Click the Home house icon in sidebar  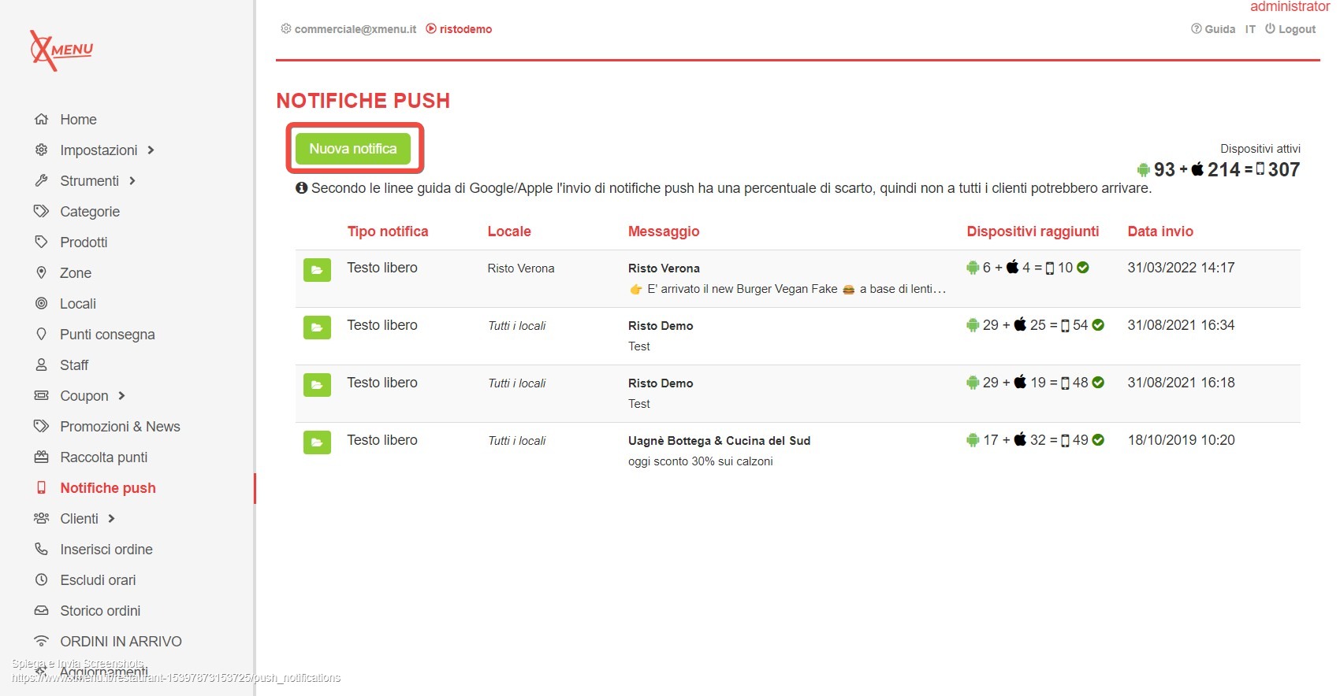[42, 120]
